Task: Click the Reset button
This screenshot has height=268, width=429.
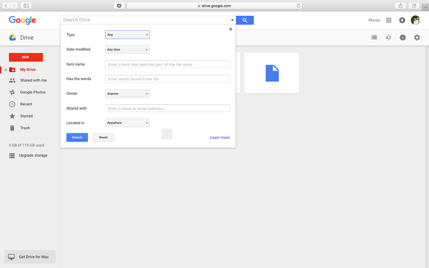Action: click(103, 137)
